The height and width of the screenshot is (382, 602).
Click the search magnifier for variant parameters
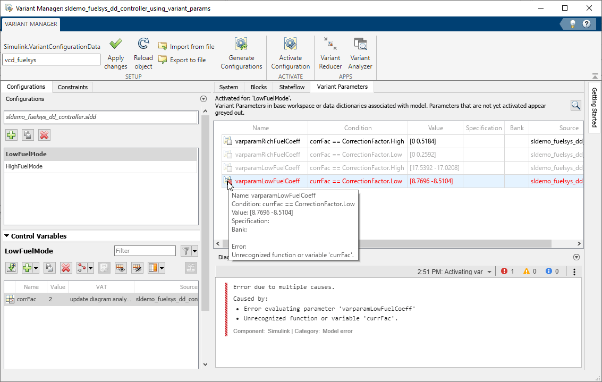[x=575, y=105]
